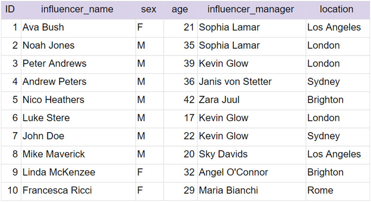Click the Zara Juul manager cell
The height and width of the screenshot is (202, 371).
(251, 101)
